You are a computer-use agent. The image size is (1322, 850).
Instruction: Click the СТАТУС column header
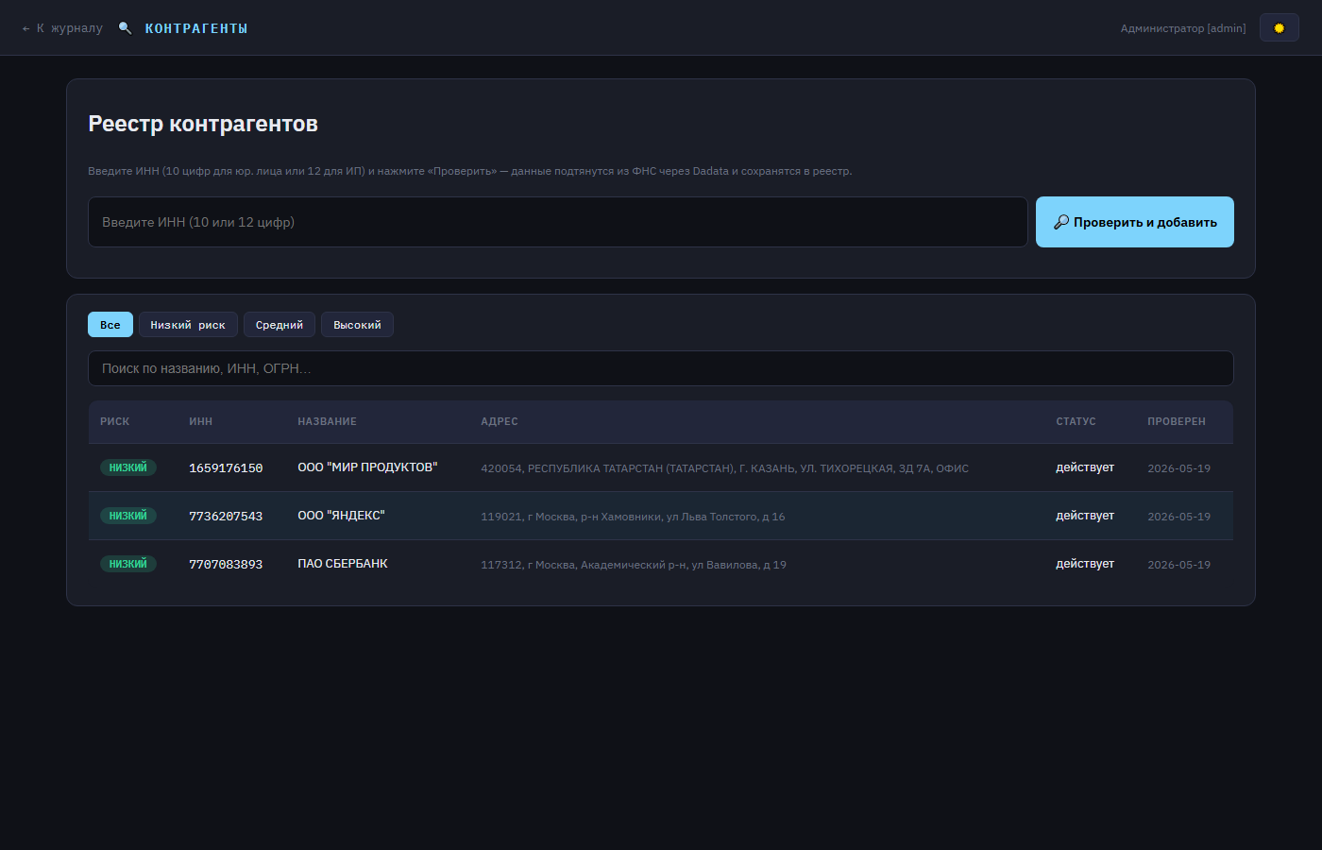pyautogui.click(x=1076, y=421)
